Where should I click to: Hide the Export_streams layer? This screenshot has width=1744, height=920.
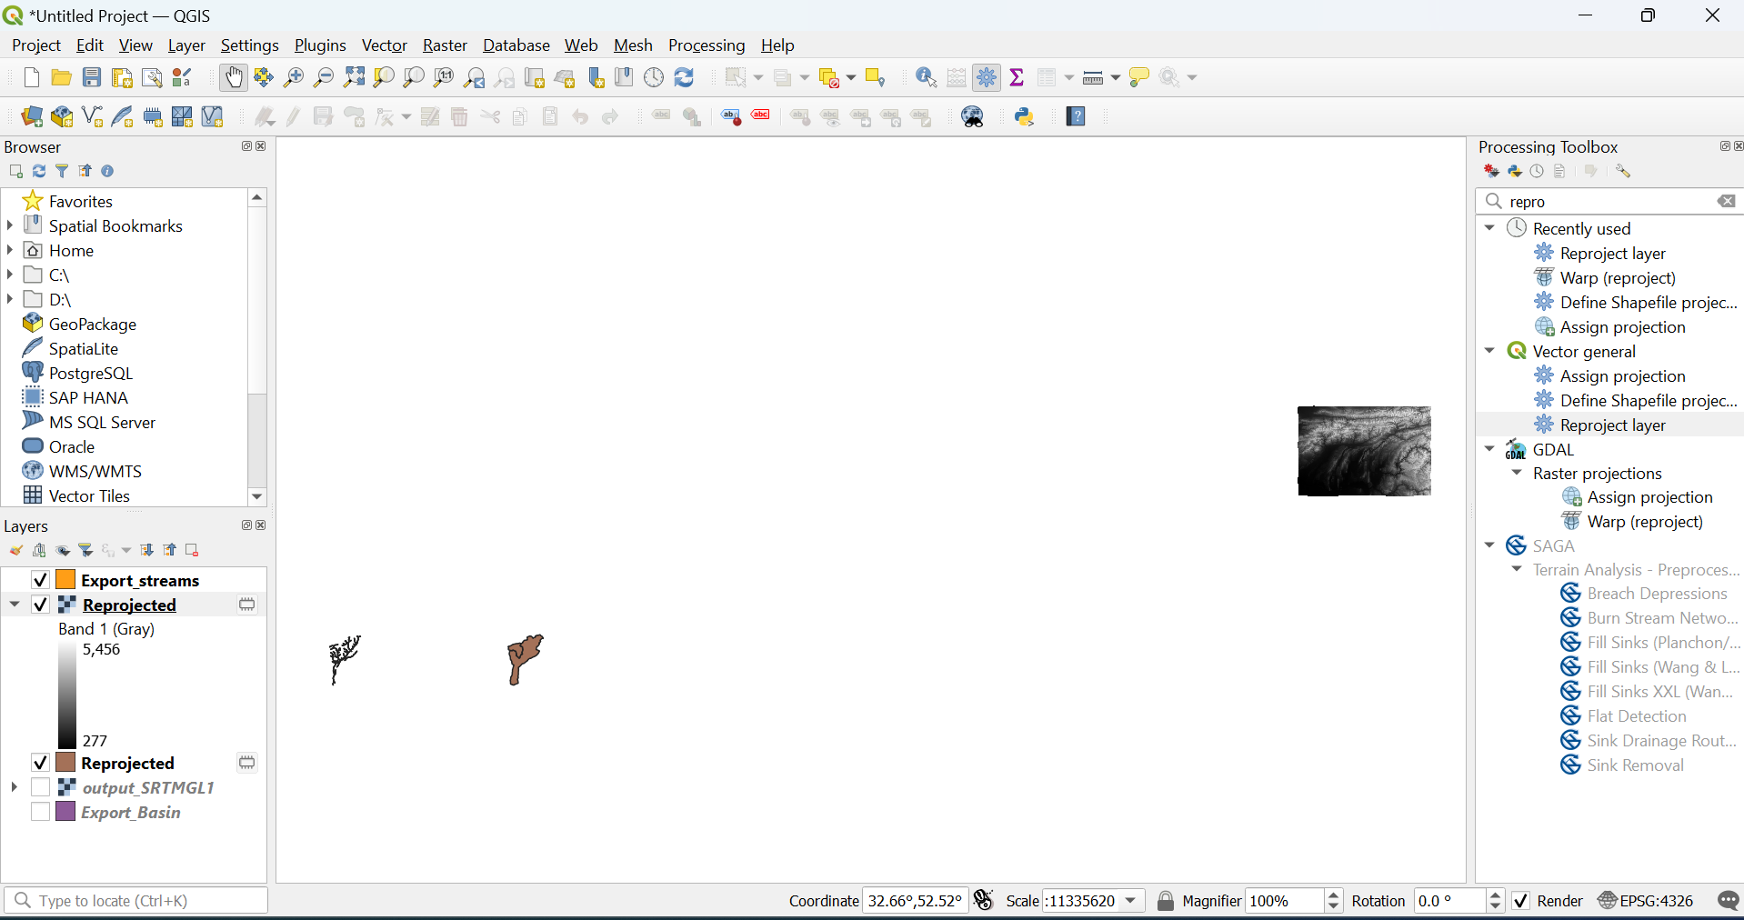click(x=40, y=580)
